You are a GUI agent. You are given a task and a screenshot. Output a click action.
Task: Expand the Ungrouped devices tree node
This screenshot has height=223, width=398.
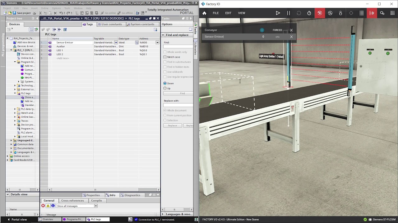pos(11,140)
